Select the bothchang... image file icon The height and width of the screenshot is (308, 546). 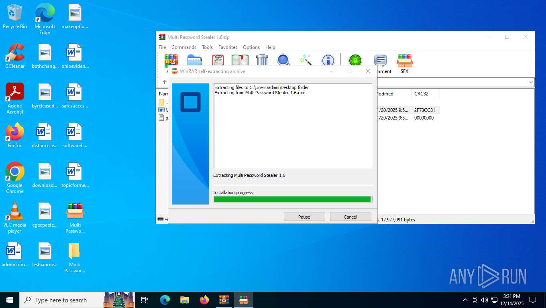coord(45,56)
